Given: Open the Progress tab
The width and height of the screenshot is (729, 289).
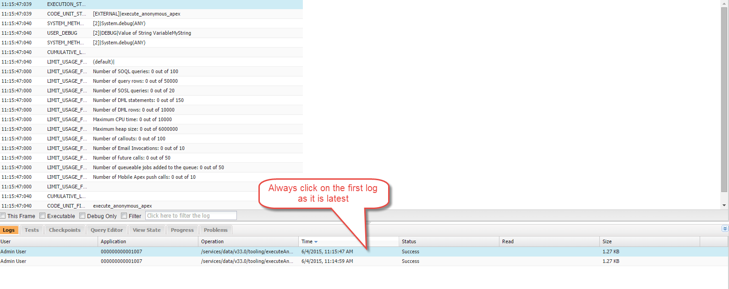Looking at the screenshot, I should [182, 230].
